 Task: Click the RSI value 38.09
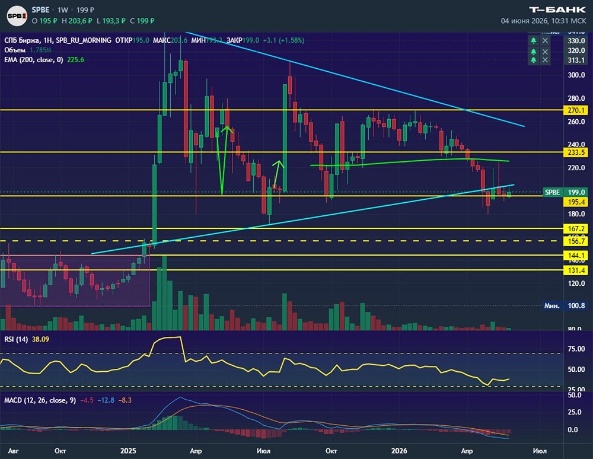(x=40, y=339)
